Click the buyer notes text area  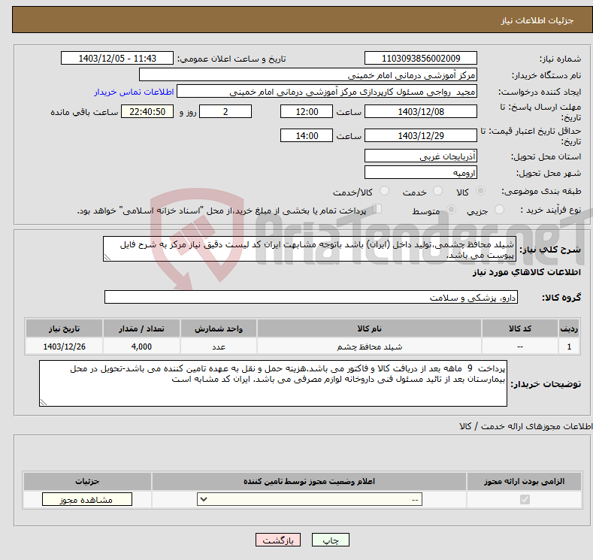pyautogui.click(x=273, y=383)
